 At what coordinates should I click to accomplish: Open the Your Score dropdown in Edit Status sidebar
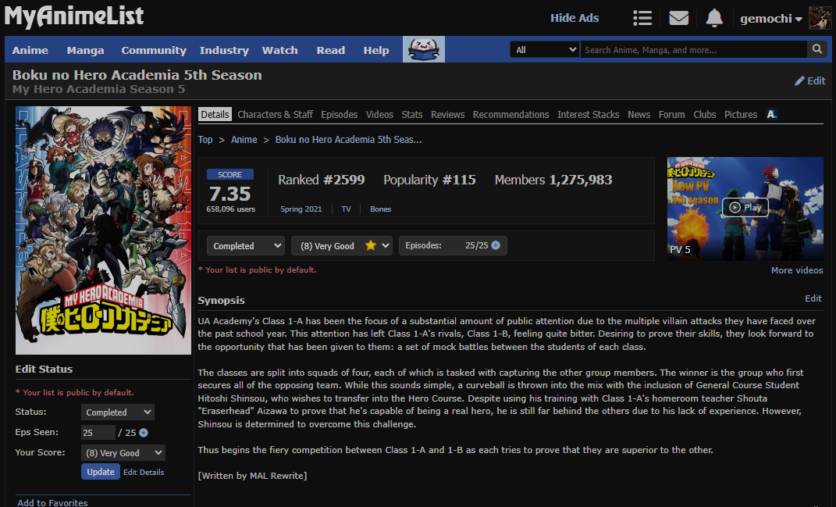click(123, 452)
